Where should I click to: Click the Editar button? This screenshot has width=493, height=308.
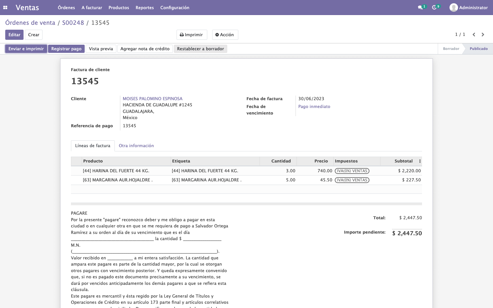[x=14, y=35]
